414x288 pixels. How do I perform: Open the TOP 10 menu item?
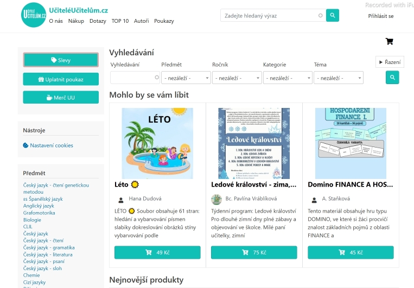pyautogui.click(x=120, y=21)
